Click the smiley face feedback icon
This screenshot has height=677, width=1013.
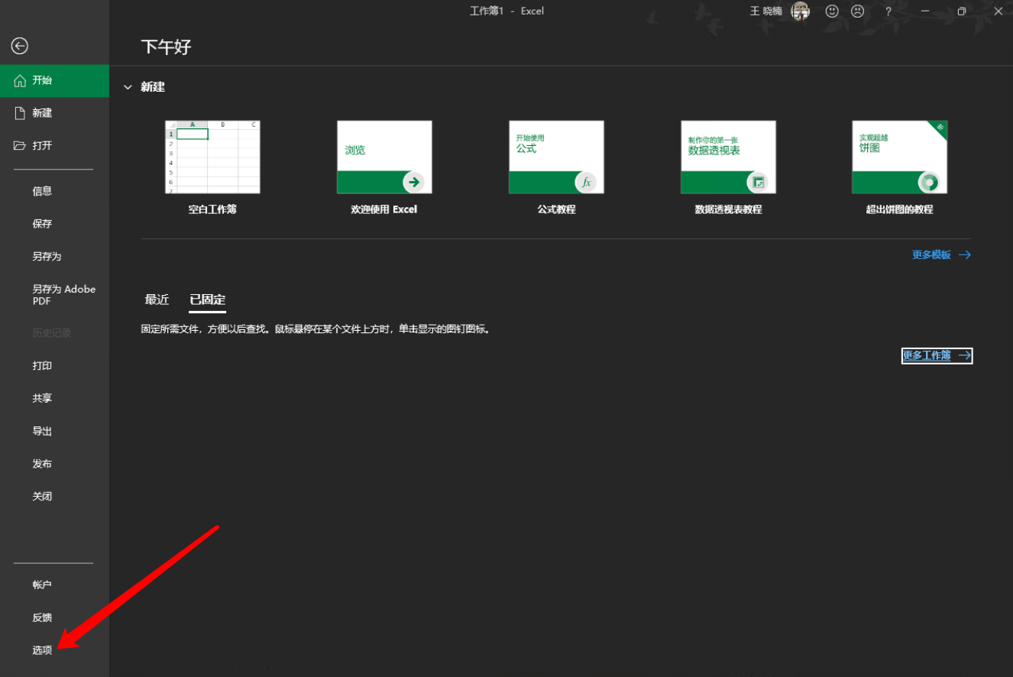[832, 11]
